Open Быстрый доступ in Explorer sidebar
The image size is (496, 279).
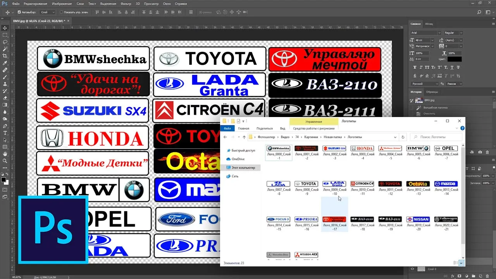click(x=241, y=150)
